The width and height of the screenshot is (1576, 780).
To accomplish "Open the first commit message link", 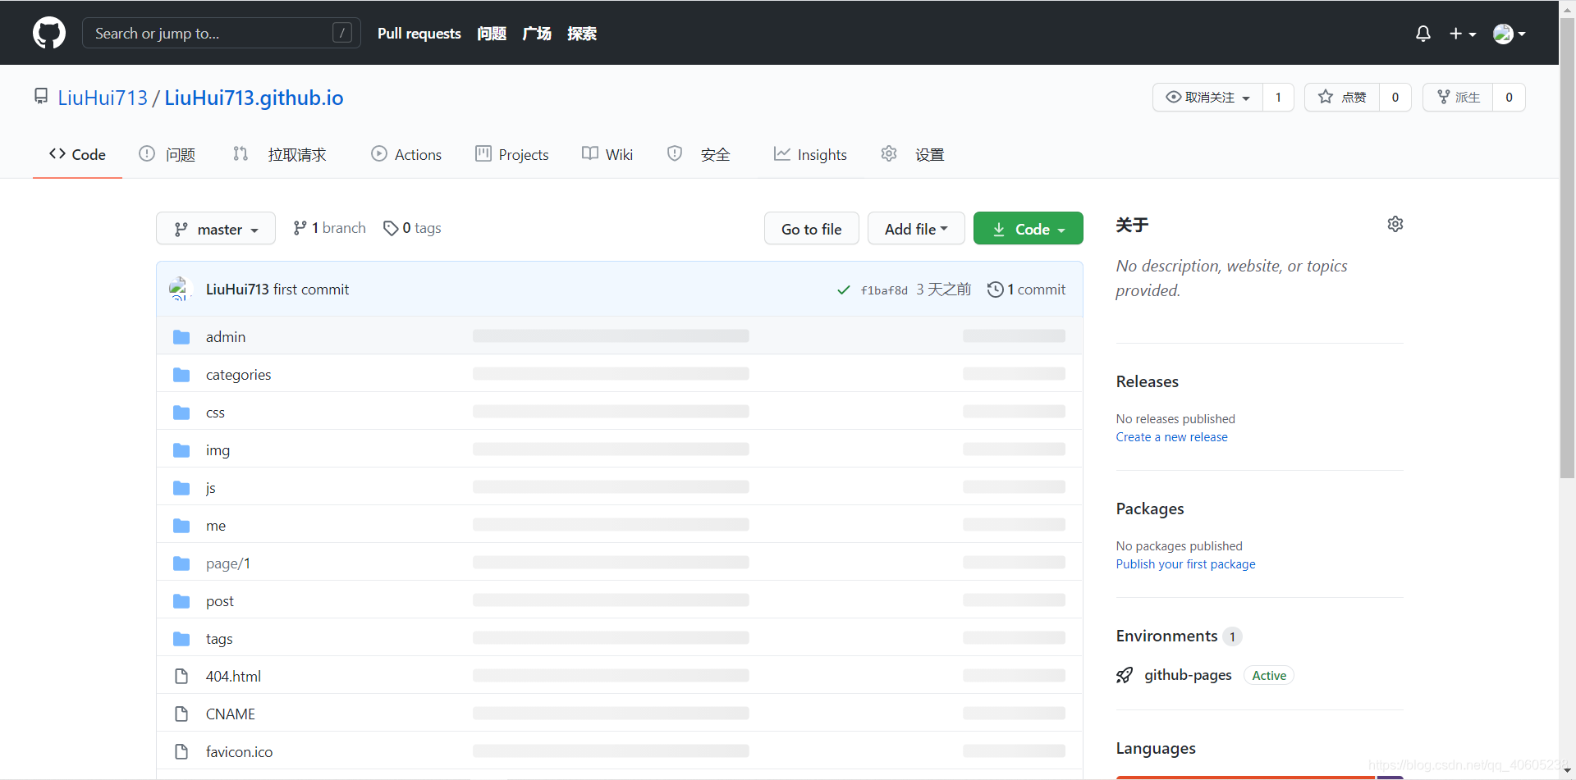I will pyautogui.click(x=311, y=290).
